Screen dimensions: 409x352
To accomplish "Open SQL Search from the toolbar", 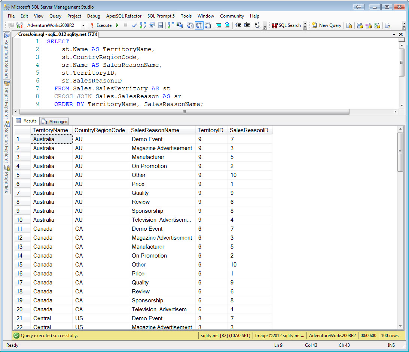I will coord(289,25).
